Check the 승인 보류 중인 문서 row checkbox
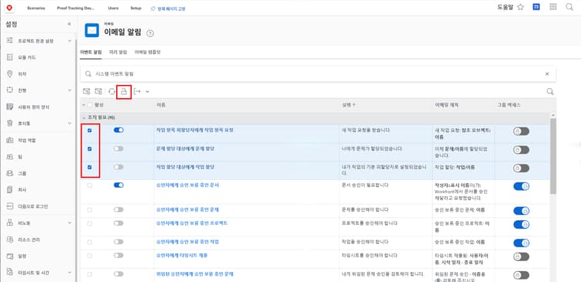 coord(90,185)
